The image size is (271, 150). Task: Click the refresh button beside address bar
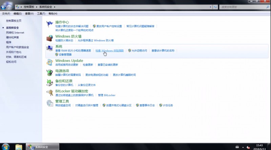coord(215,7)
